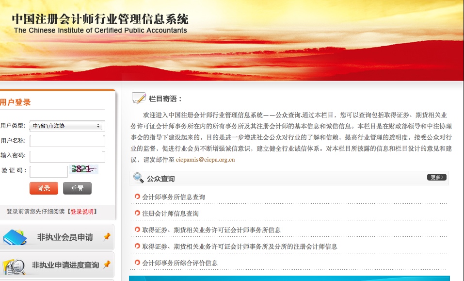Screen dimensions: 464x281
Task: Click the 中国注册会计师行业管理信息系统 site title
Action: tap(100, 19)
